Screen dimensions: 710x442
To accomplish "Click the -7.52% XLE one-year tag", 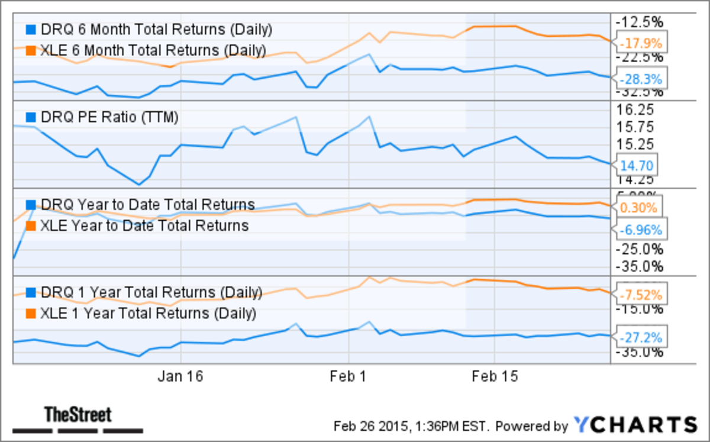I will [x=641, y=294].
